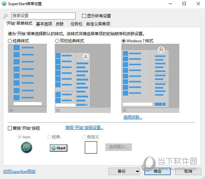Select the Aero start button option
Viewport: 205px width, 179px height.
pos(20,137)
